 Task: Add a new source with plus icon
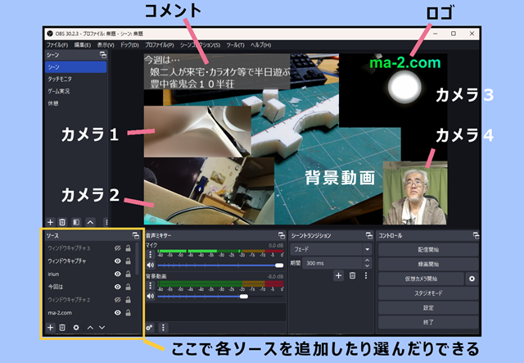pyautogui.click(x=50, y=328)
